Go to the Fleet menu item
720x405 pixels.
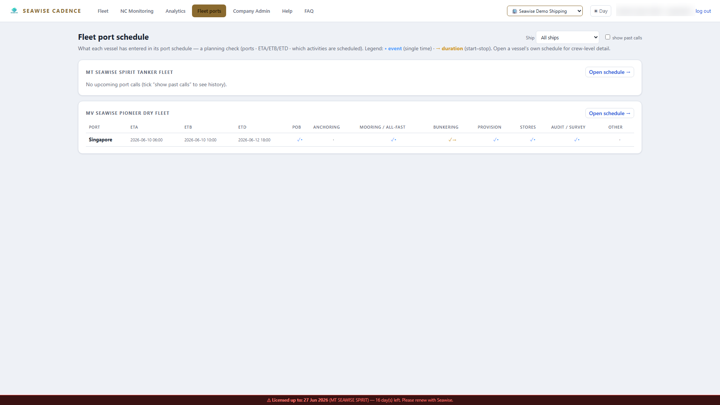[103, 11]
